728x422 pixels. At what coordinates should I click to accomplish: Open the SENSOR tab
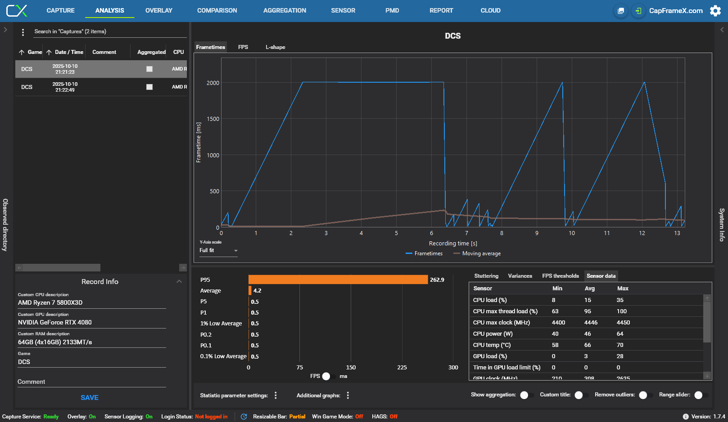[343, 11]
